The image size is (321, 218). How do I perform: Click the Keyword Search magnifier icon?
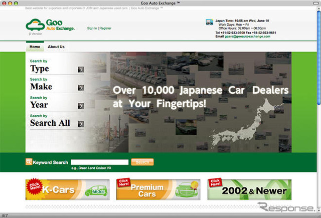[29, 162]
